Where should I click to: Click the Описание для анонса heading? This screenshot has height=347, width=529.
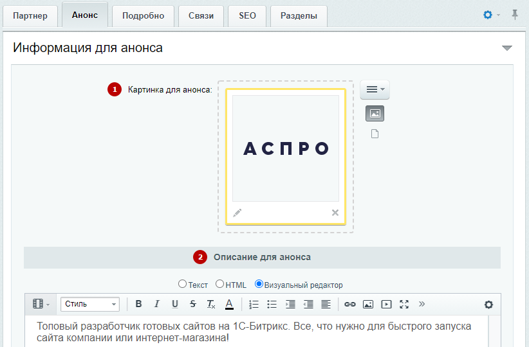262,257
